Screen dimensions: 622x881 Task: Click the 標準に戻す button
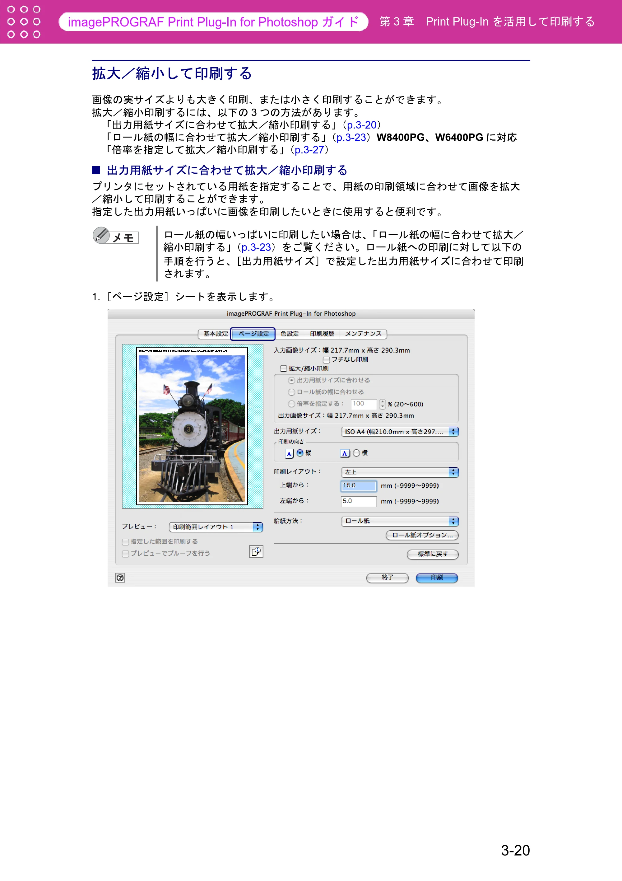pyautogui.click(x=433, y=554)
